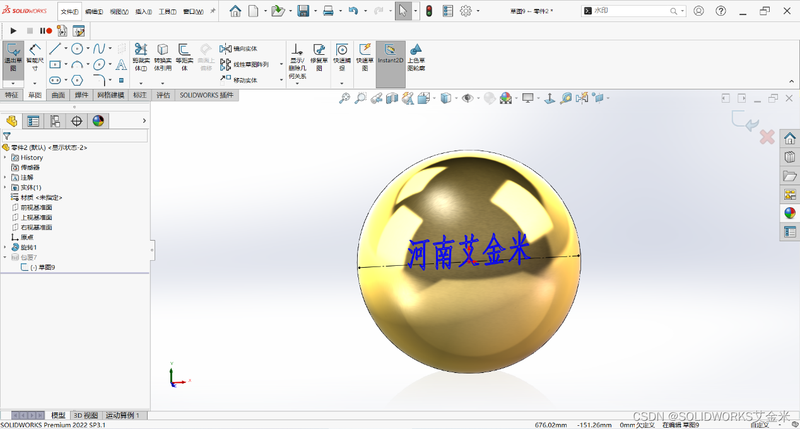Click Repair Sketch (修复草图)
The height and width of the screenshot is (429, 800).
pos(319,57)
